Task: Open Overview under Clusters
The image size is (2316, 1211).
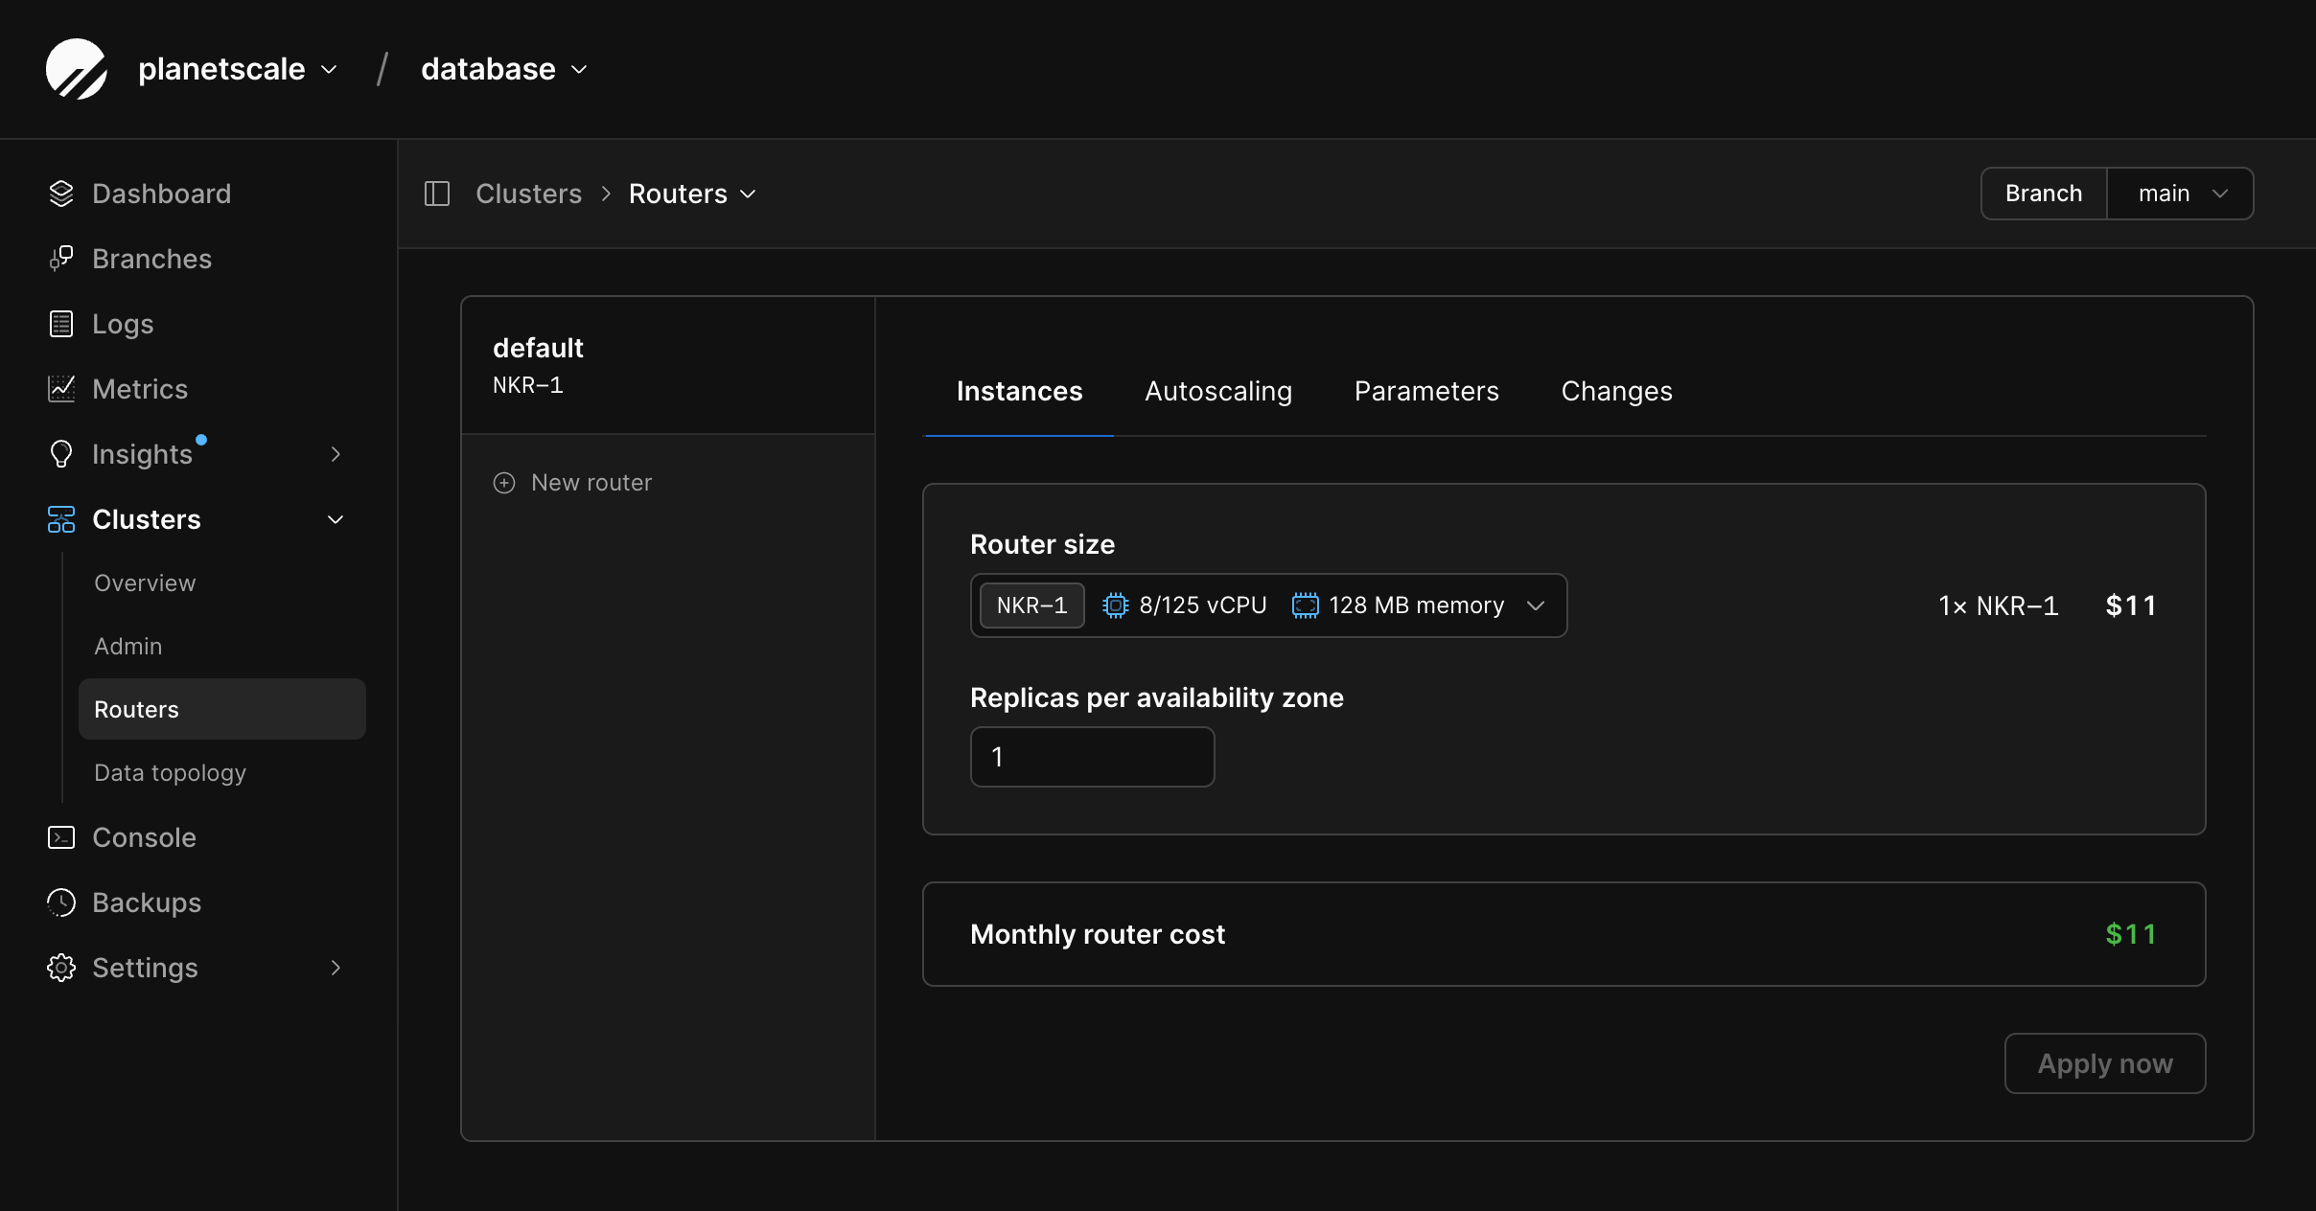Action: (145, 583)
